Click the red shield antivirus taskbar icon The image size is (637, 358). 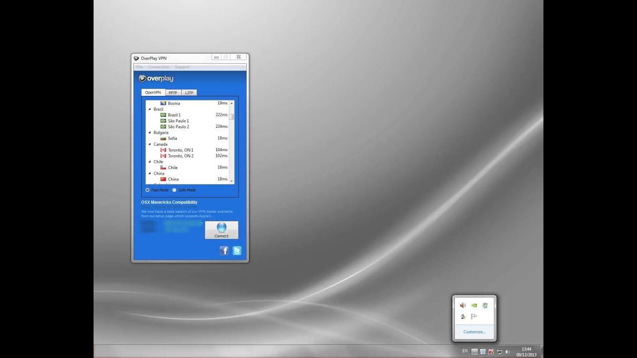click(491, 352)
